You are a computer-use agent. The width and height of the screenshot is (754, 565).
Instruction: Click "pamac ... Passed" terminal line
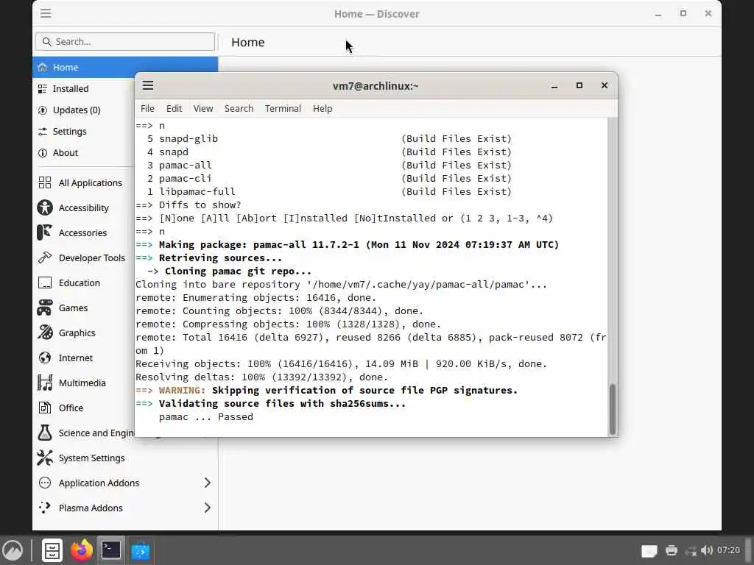coord(206,417)
